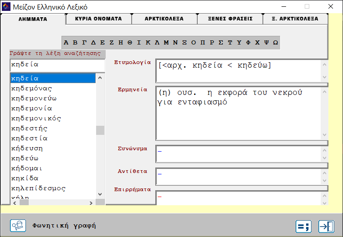The height and width of the screenshot is (237, 343).
Task: Select letter Σ in alphabet bar
Action: 221,43
